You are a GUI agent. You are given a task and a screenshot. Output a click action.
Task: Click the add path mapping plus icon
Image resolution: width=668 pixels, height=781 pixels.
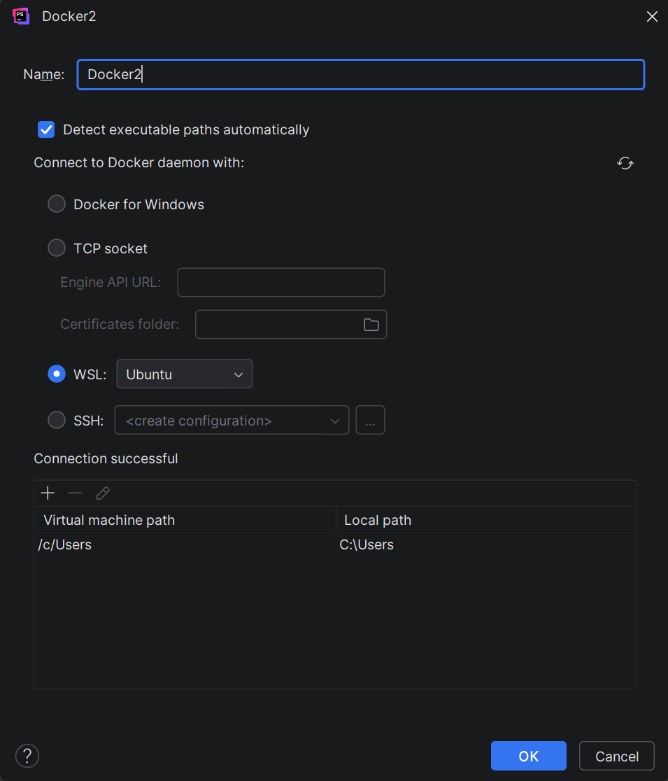pos(48,493)
